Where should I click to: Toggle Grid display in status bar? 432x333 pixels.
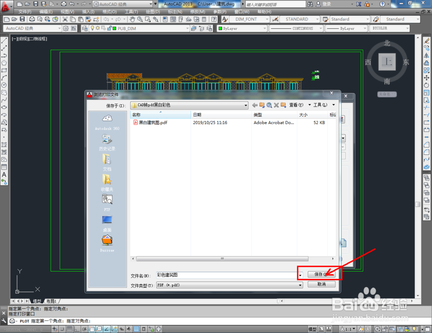click(70, 329)
